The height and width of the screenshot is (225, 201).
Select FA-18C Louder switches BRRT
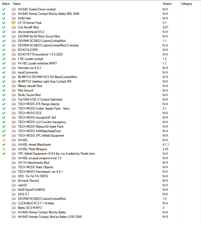coord(37,63)
